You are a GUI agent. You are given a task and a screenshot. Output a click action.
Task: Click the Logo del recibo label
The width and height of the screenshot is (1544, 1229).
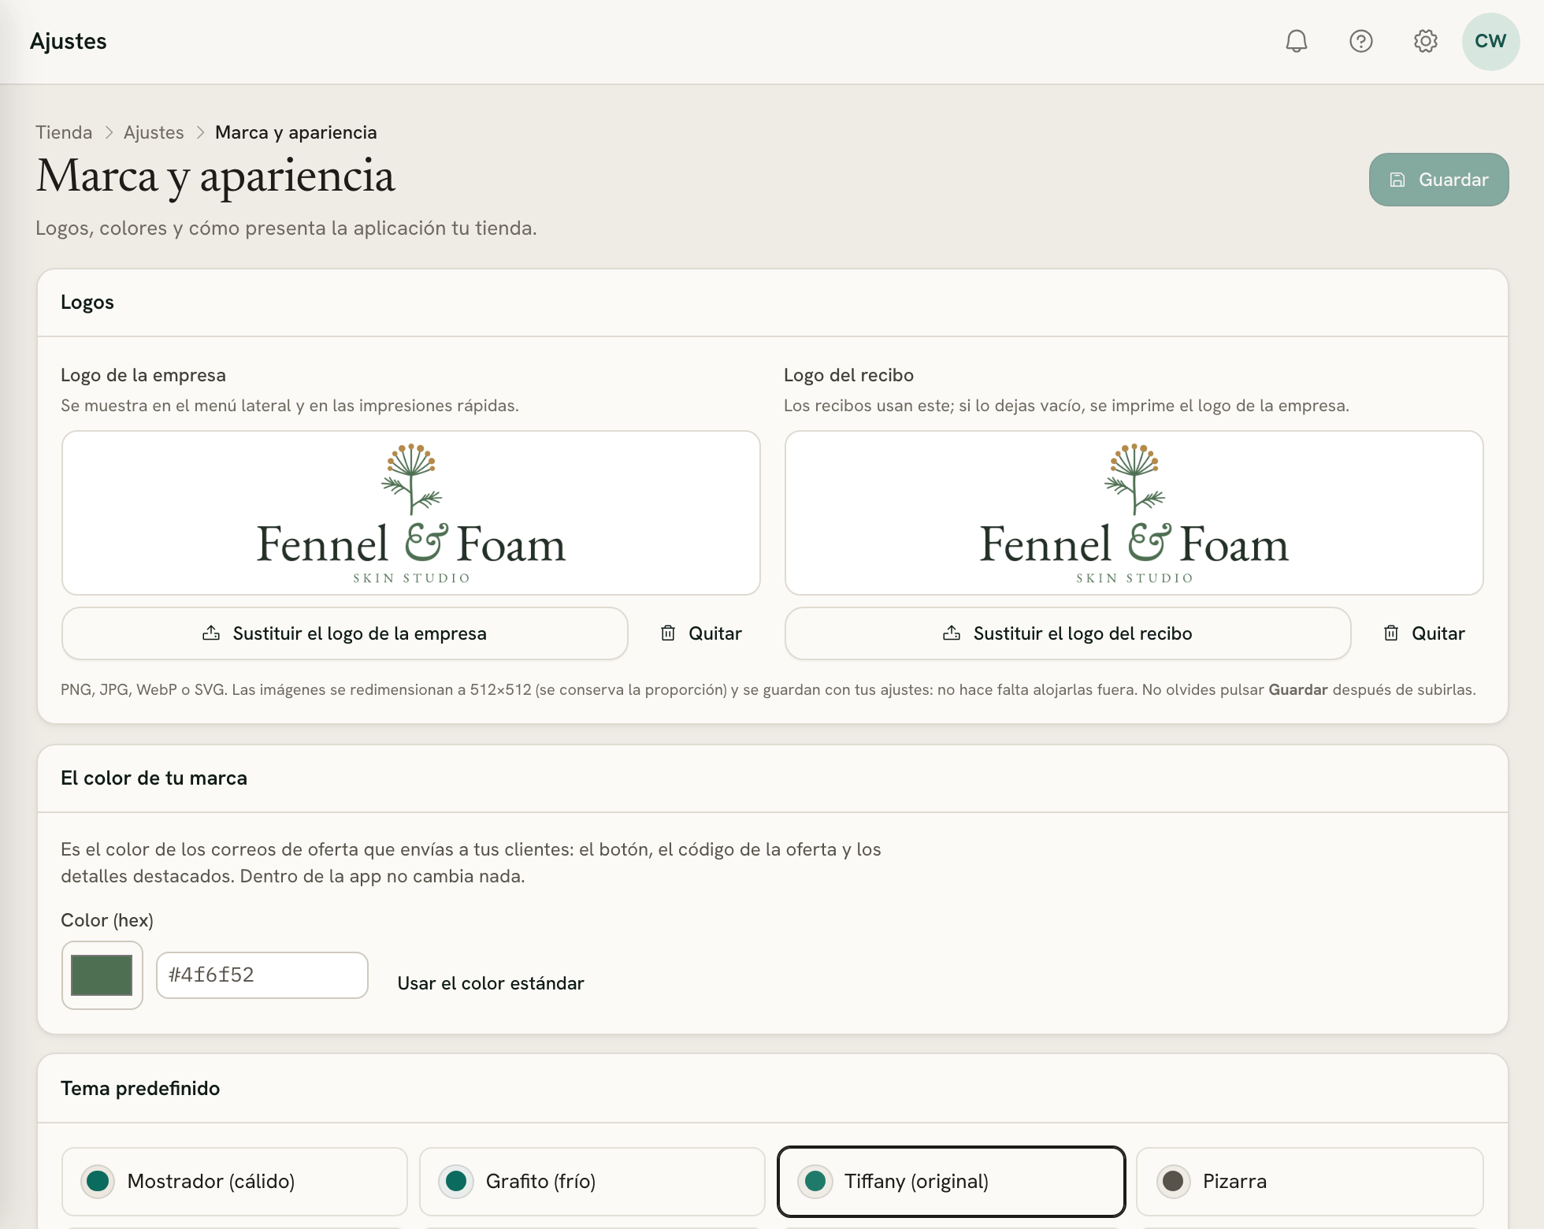[x=848, y=375]
